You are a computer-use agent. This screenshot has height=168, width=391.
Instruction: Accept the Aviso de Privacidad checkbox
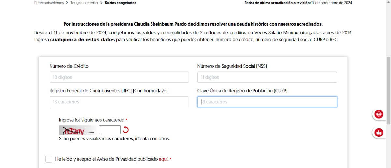coord(49,159)
